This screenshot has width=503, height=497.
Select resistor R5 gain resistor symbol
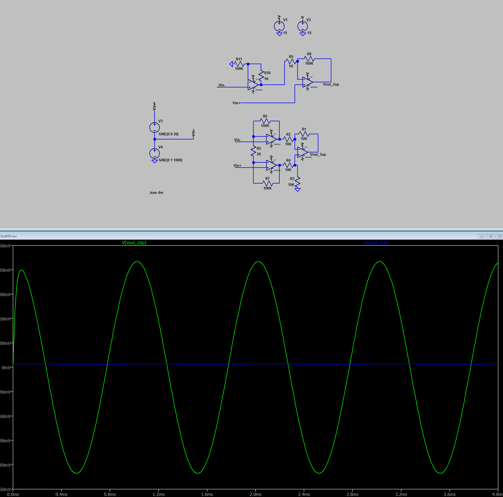(x=253, y=151)
